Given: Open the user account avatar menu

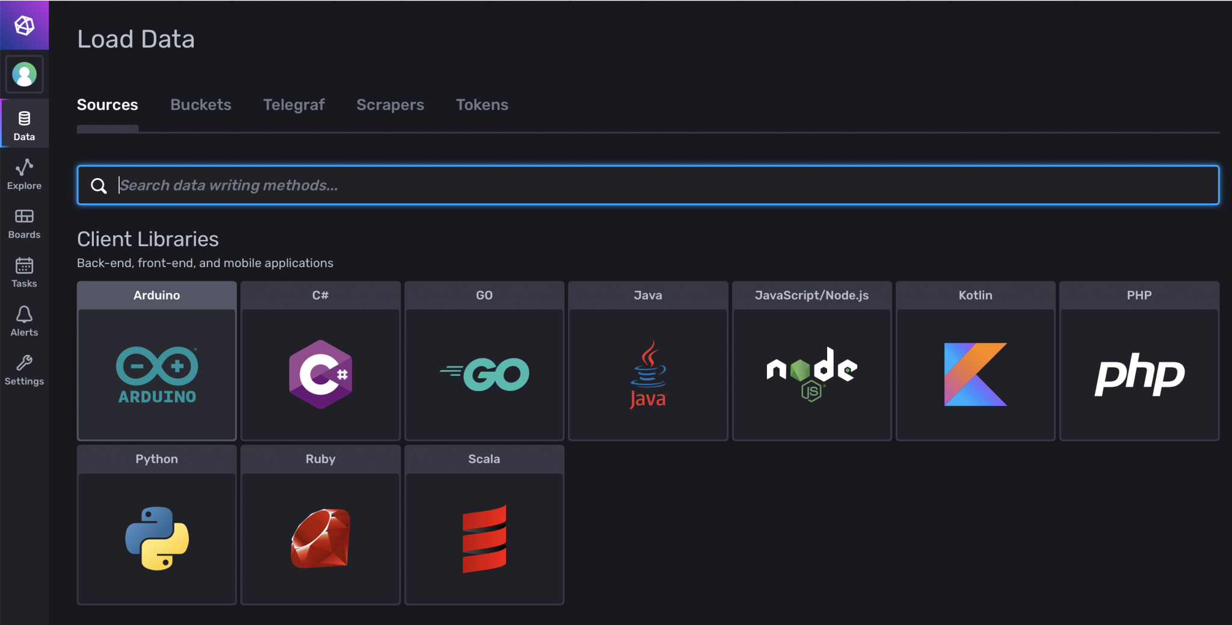Looking at the screenshot, I should 24,75.
